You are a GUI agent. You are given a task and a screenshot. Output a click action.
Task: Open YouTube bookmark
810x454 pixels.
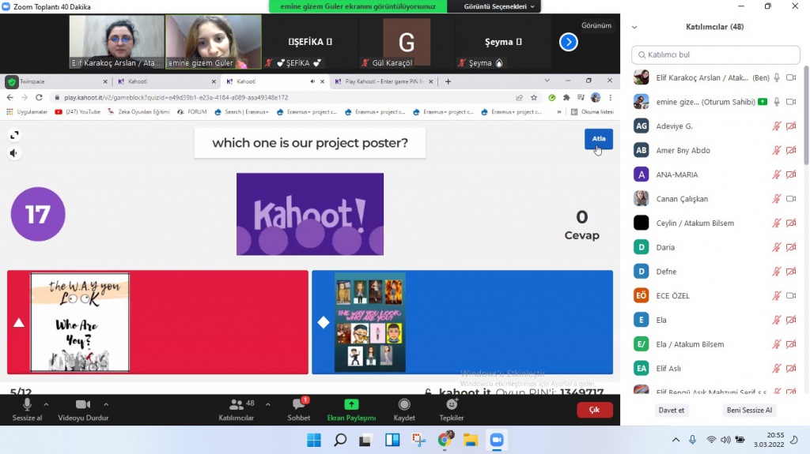[x=78, y=112]
